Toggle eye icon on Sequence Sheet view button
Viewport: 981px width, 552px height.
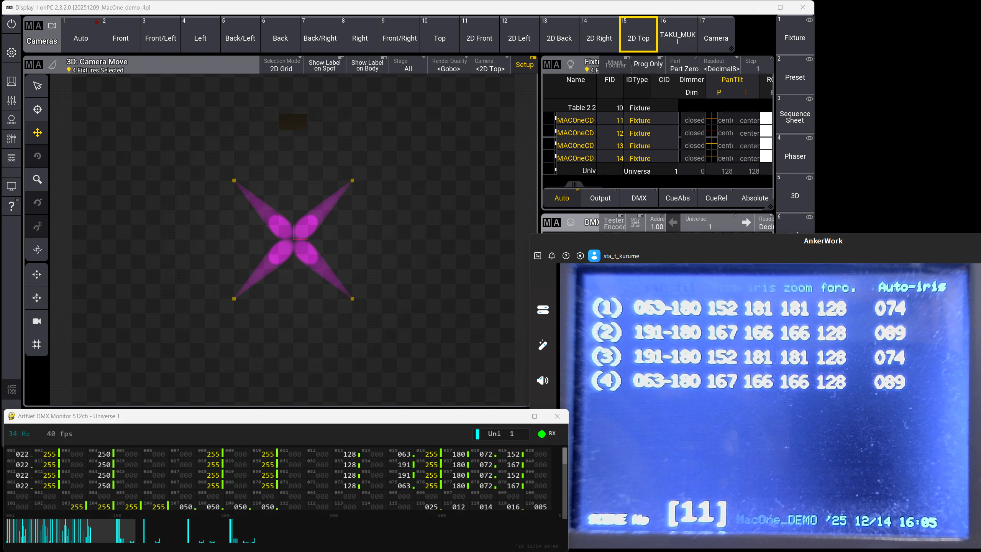(x=809, y=99)
